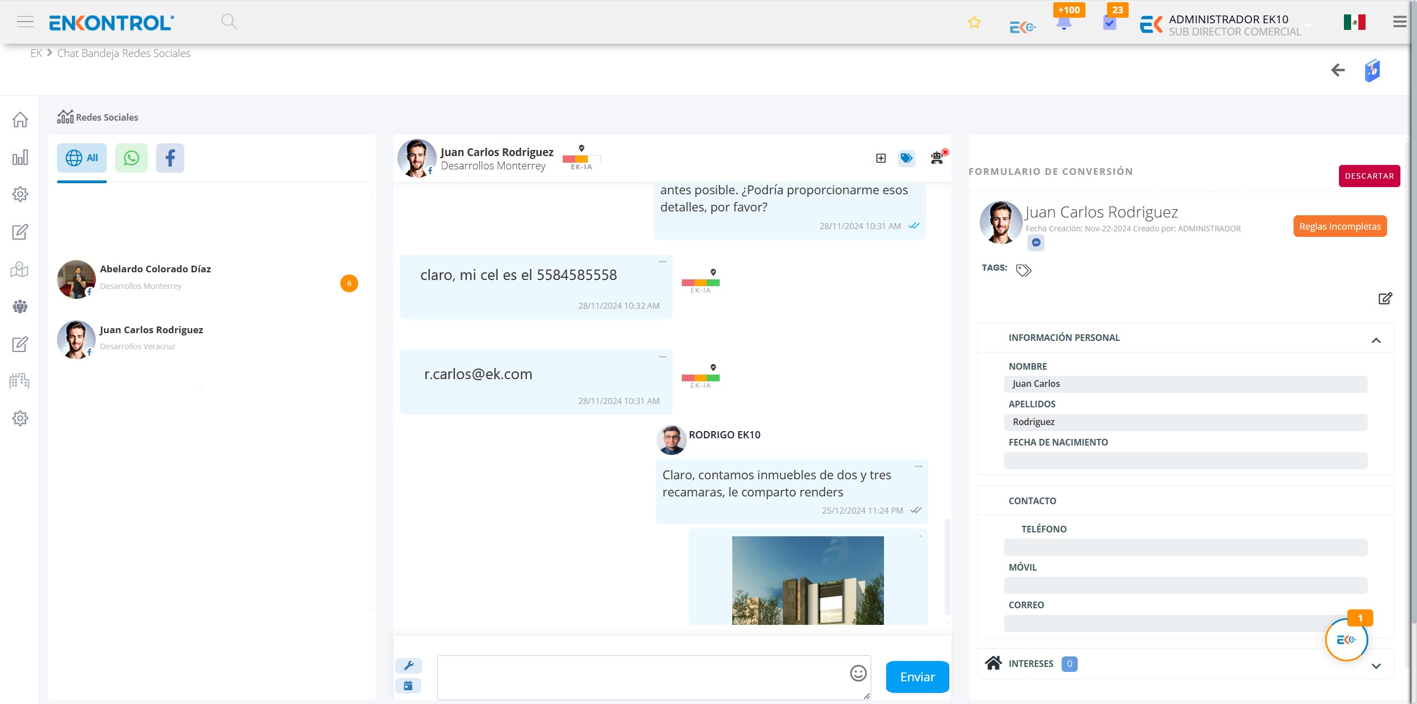
Task: Click the favorites star icon
Action: (x=974, y=23)
